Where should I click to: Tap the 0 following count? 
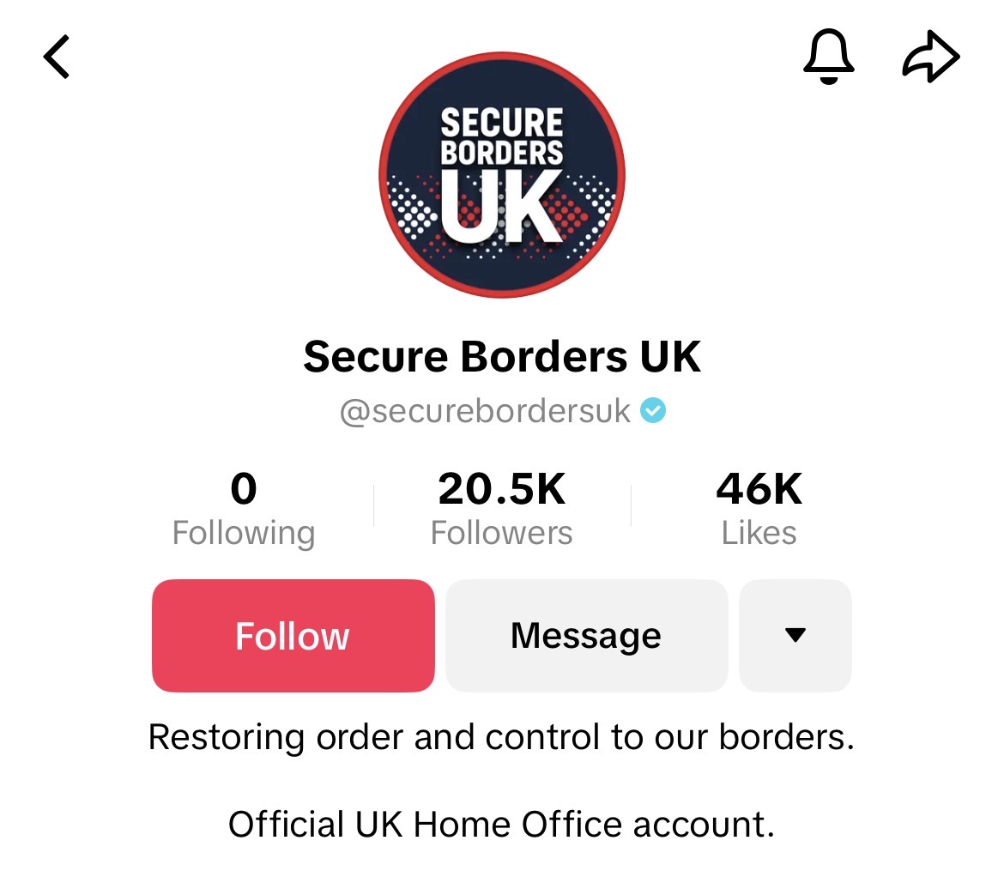[x=244, y=489]
